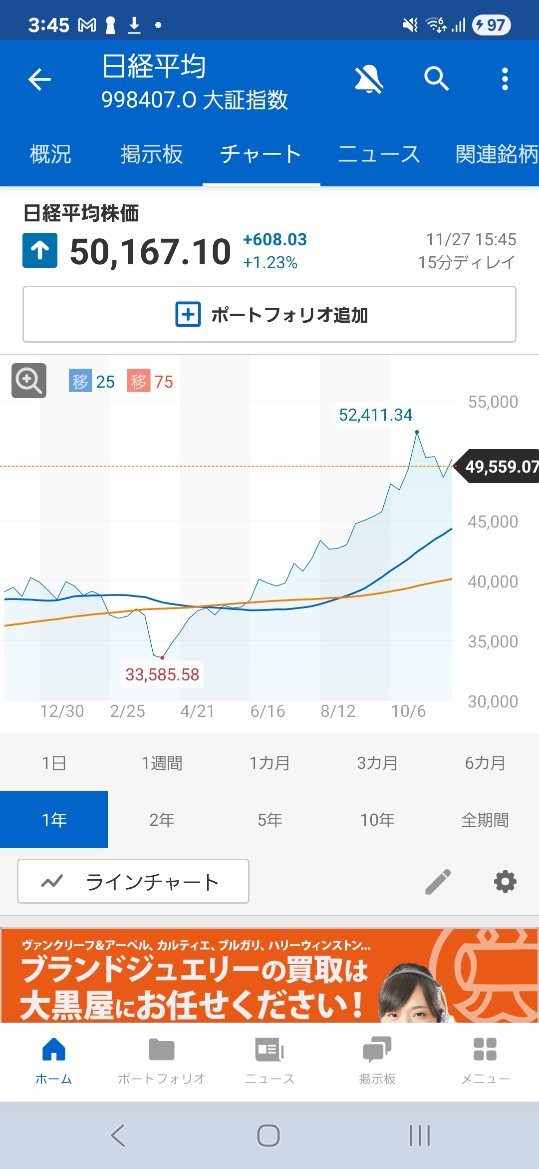Switch to the 関連銘柄 tab
The image size is (539, 1169).
[497, 154]
